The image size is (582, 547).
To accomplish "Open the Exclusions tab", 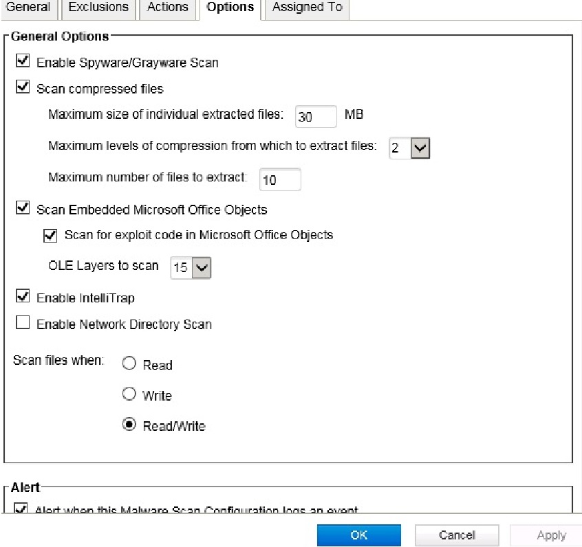I will tap(99, 8).
